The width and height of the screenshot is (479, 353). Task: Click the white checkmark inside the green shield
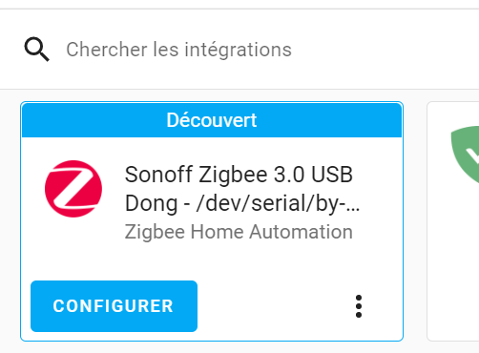point(472,156)
